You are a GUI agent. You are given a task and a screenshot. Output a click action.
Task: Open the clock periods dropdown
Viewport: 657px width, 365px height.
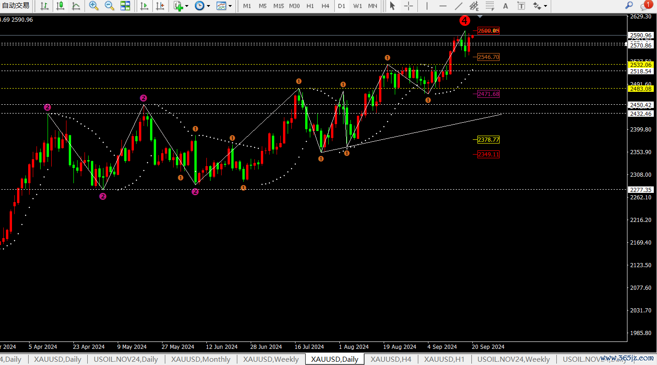tap(202, 6)
